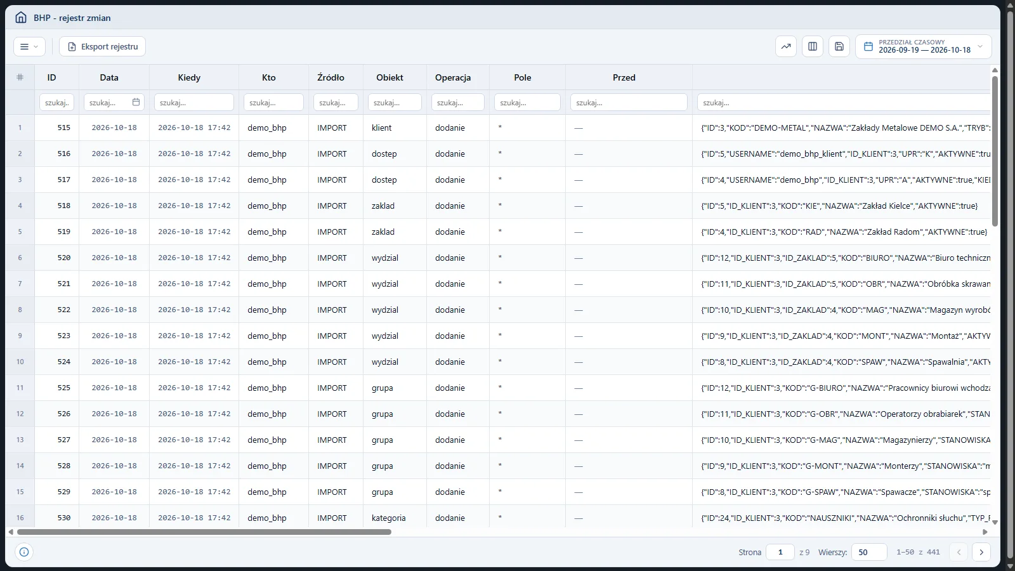This screenshot has width=1015, height=571.
Task: Click the Zakład Kielce JSON cell
Action: point(841,206)
